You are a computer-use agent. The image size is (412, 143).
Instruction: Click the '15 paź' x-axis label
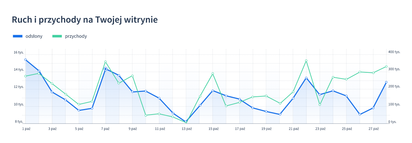(213, 129)
